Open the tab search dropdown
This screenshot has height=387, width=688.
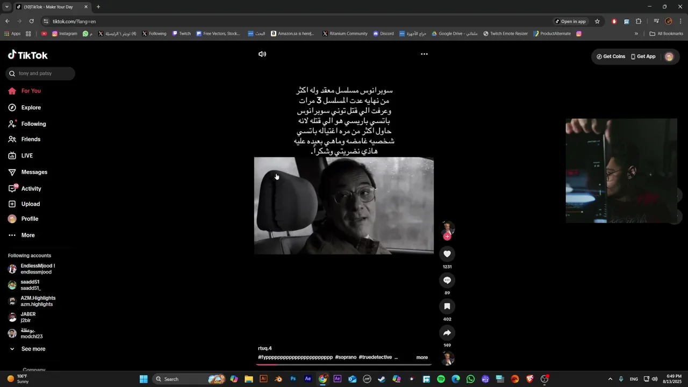7,7
